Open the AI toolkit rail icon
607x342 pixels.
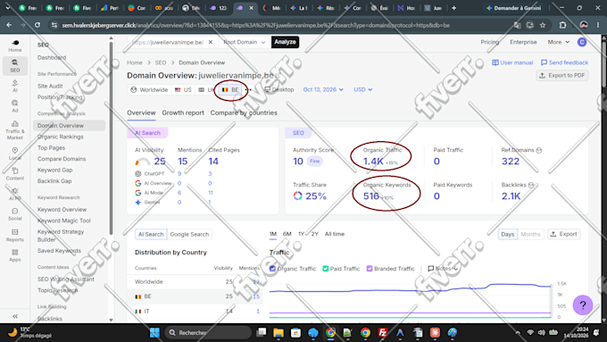(x=14, y=86)
